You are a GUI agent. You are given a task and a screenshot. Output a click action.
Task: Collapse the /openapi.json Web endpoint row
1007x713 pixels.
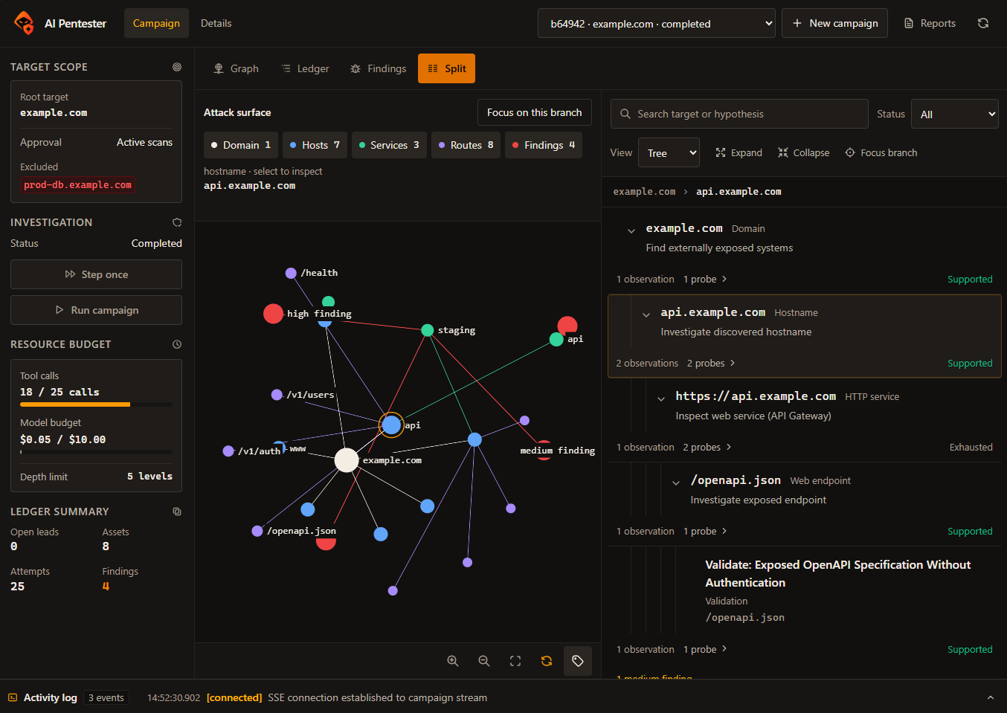(x=676, y=483)
